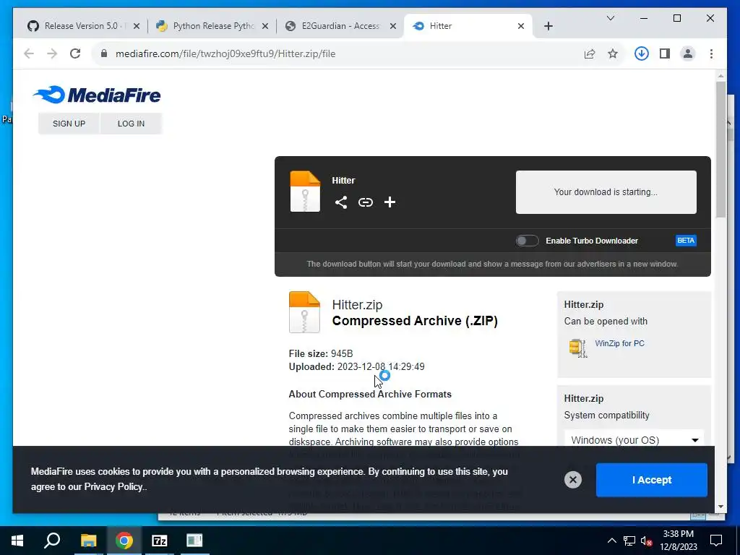The width and height of the screenshot is (740, 555).
Task: Open the Chrome profile avatar
Action: (x=688, y=53)
